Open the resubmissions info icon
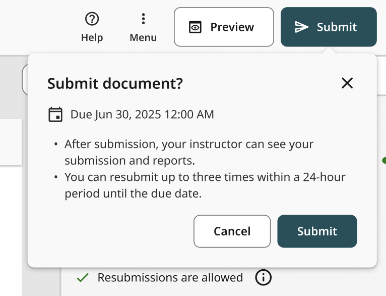This screenshot has width=386, height=296. click(x=263, y=277)
